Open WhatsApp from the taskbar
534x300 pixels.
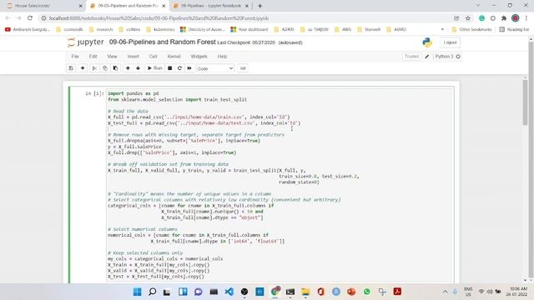(367, 292)
